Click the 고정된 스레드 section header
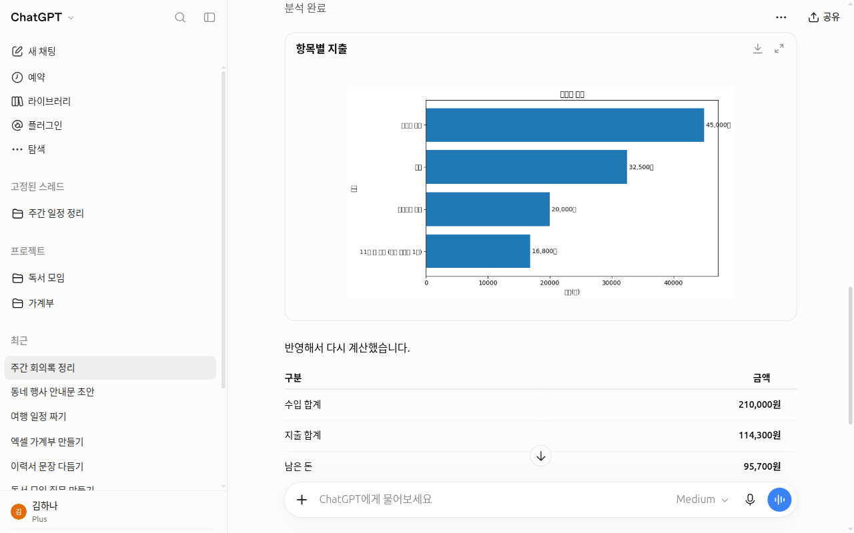This screenshot has width=854, height=533. click(37, 187)
